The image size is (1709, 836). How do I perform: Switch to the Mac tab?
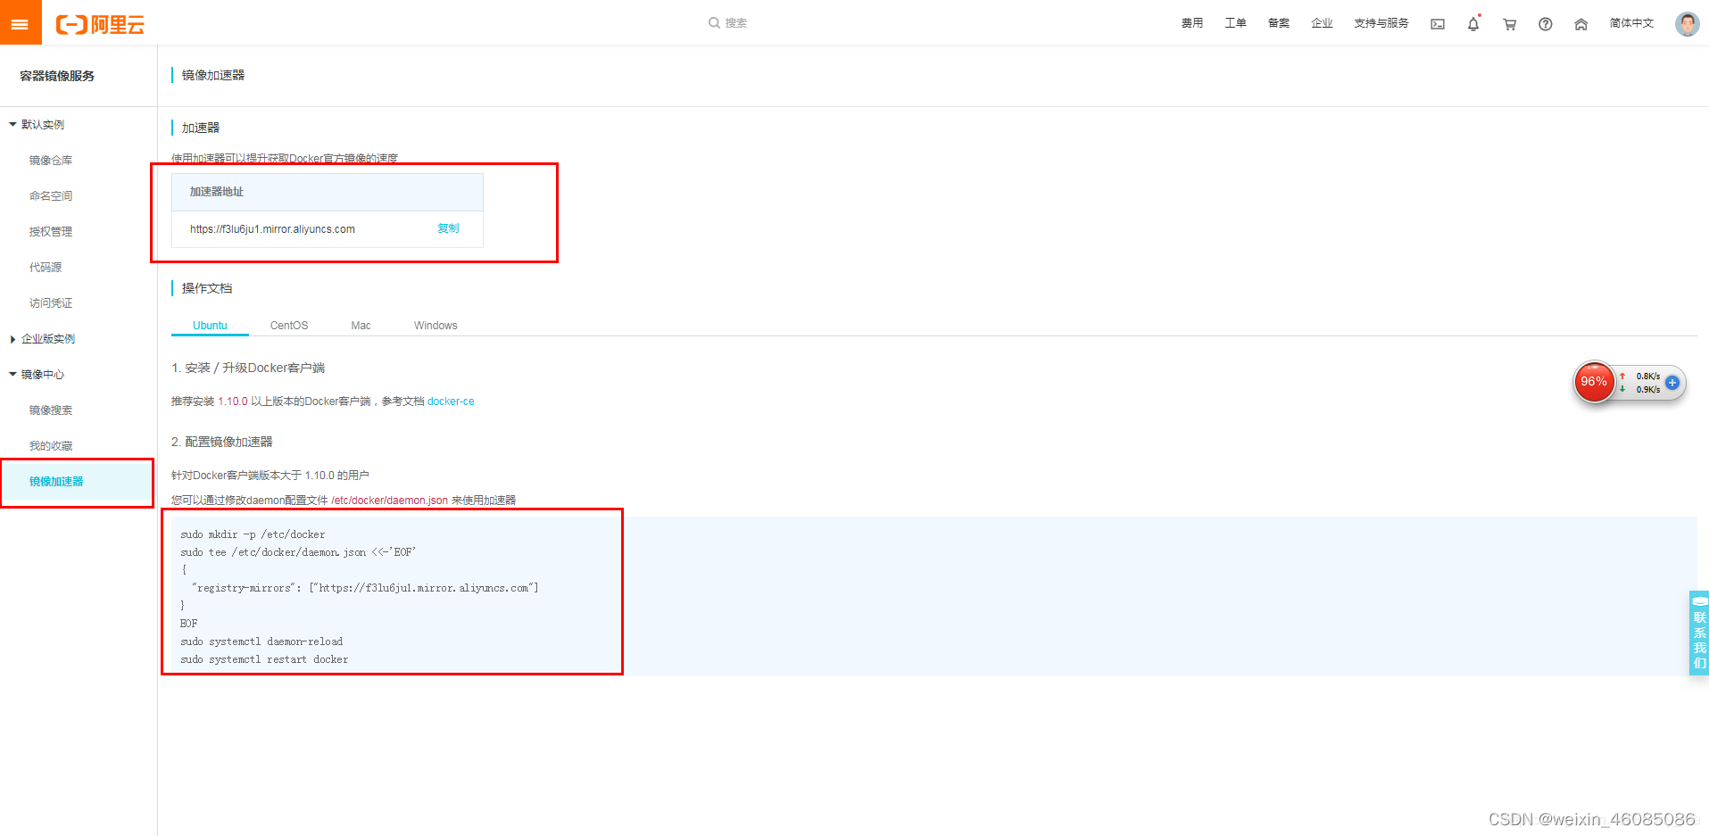(x=361, y=326)
